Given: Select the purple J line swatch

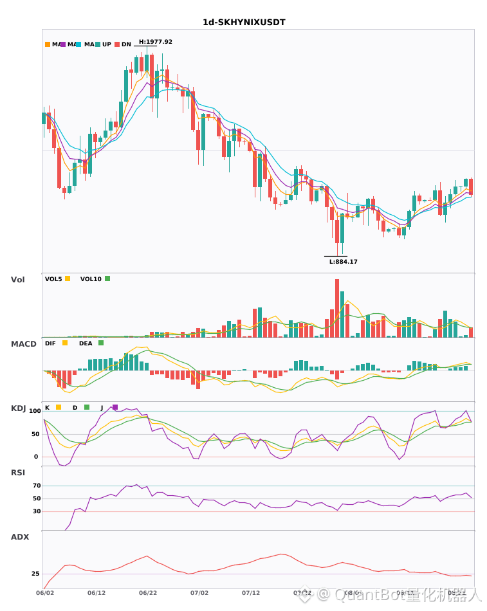Looking at the screenshot, I should (x=115, y=407).
